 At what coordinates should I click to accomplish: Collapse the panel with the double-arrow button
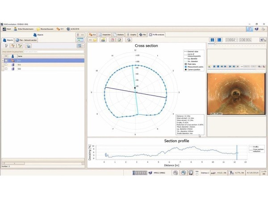82,34
